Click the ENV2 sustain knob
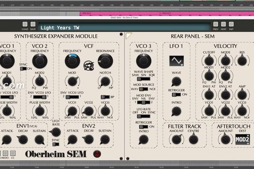This screenshot has width=254, height=169. click(105, 140)
